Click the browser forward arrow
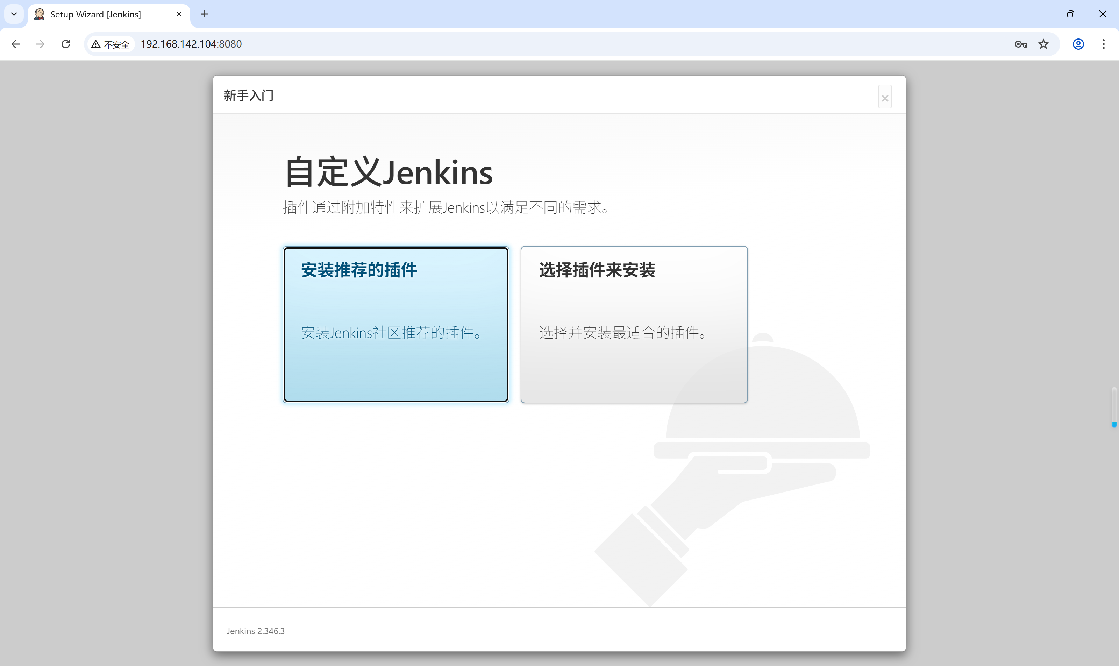Image resolution: width=1119 pixels, height=666 pixels. (40, 44)
